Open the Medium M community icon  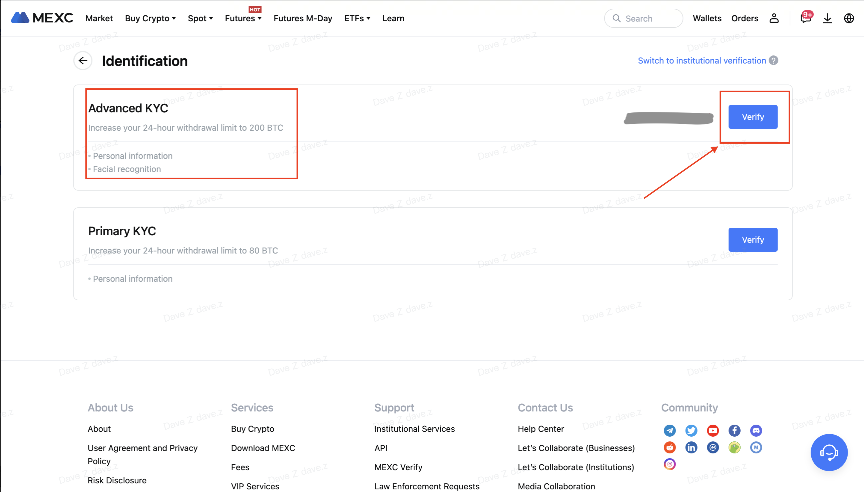[x=756, y=447]
